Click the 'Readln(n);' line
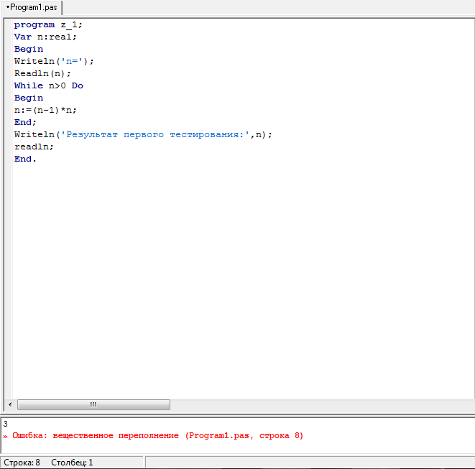The height and width of the screenshot is (469, 475). 42,73
